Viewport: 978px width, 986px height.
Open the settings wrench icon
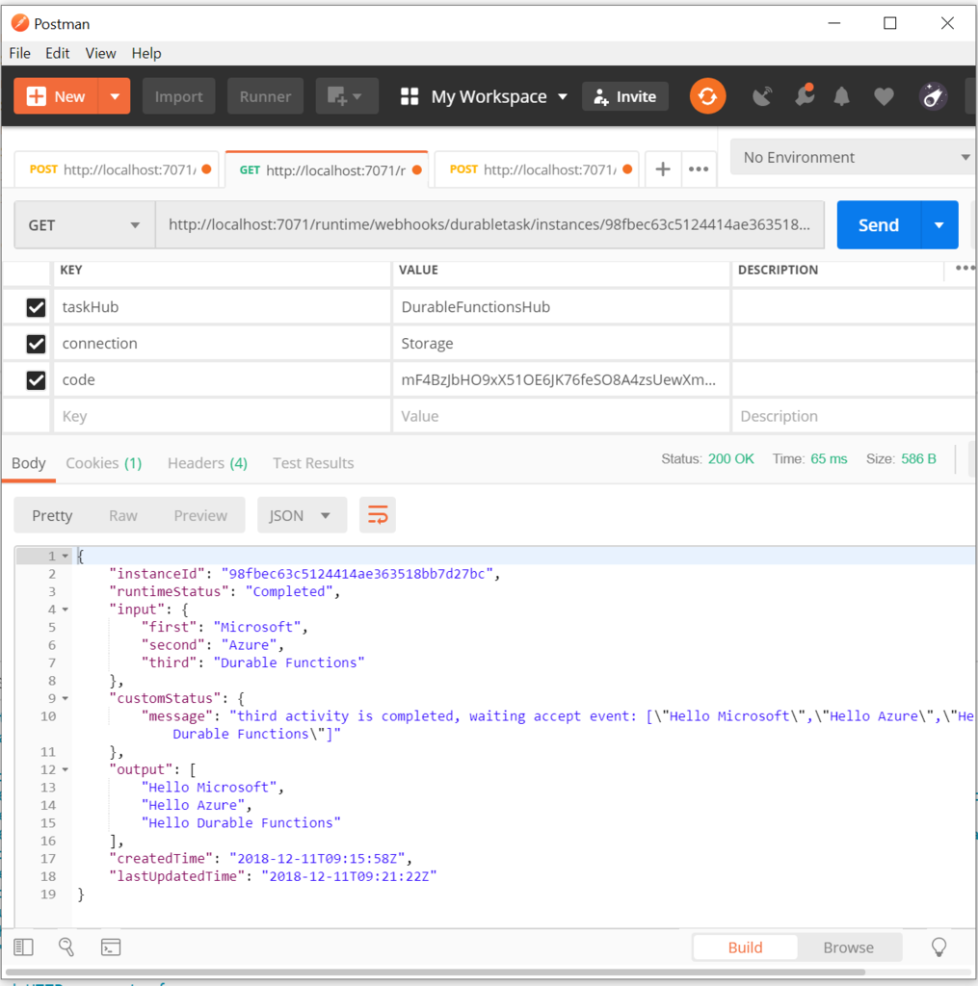805,95
